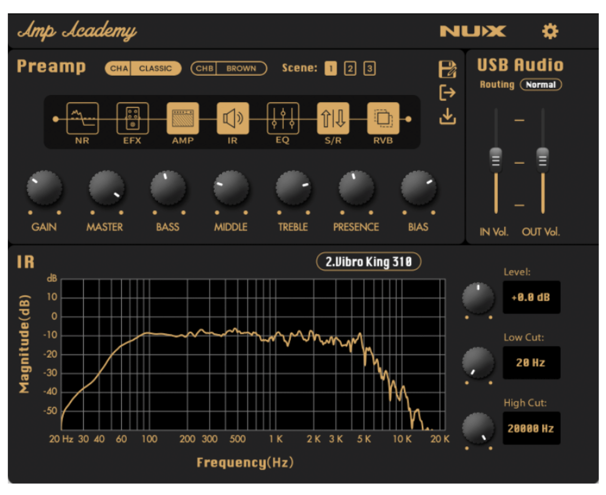Select the AMP block icon
This screenshot has width=606, height=495.
(x=182, y=119)
